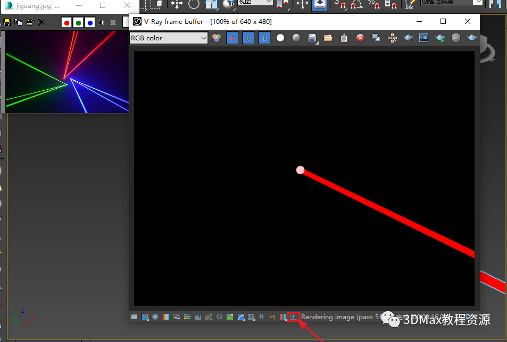Click the red channel swatch in image viewer
Viewport: 507px width, 342px height.
(x=67, y=23)
